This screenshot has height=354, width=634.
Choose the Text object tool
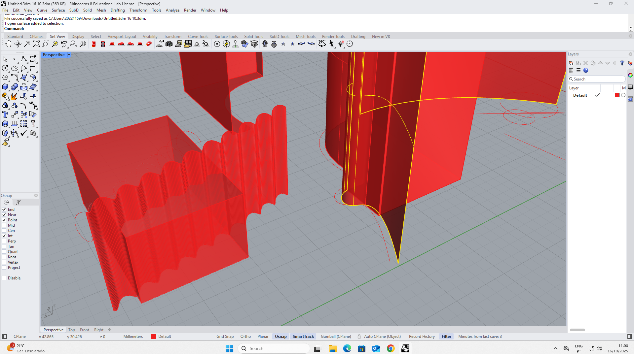[5, 114]
